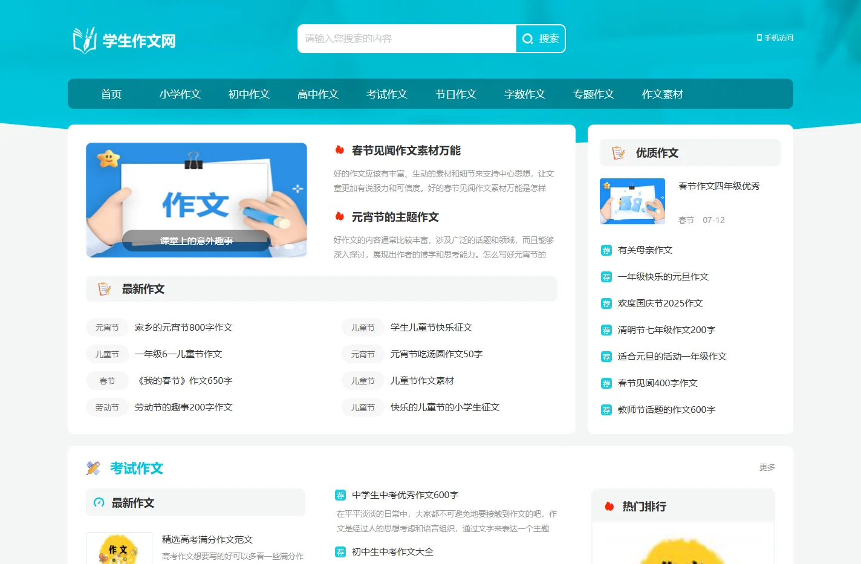
Task: Click the fire icon next to 元宵节的主题作文
Action: 340,216
